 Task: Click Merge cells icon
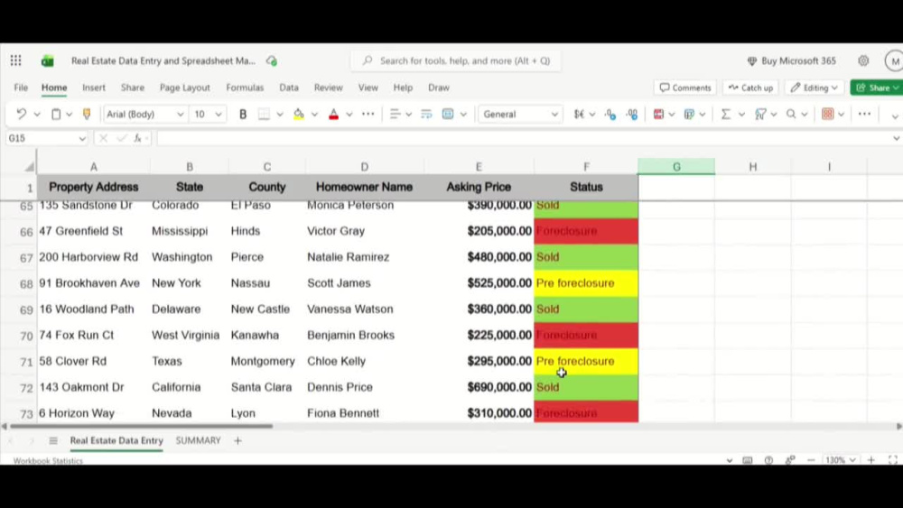point(448,114)
